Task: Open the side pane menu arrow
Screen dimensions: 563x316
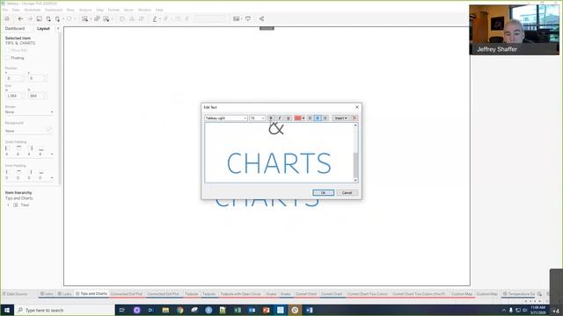Action: pyautogui.click(x=58, y=28)
